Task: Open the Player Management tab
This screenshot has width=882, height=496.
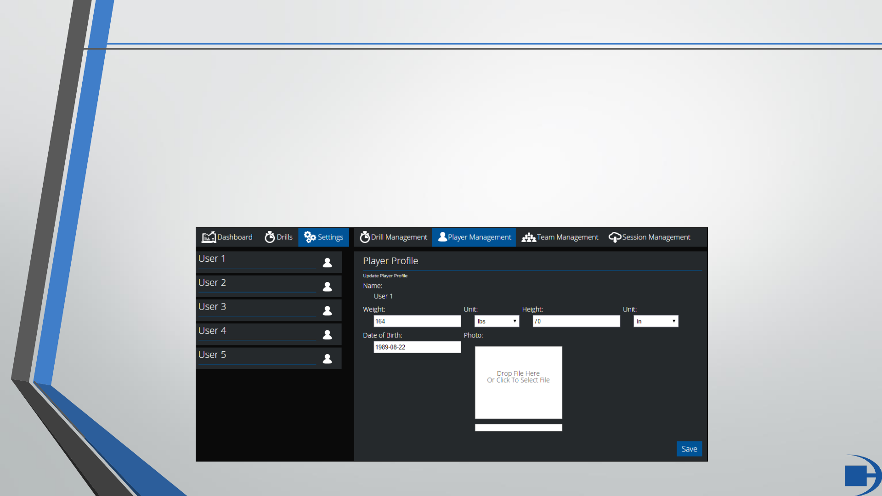Action: click(x=474, y=237)
